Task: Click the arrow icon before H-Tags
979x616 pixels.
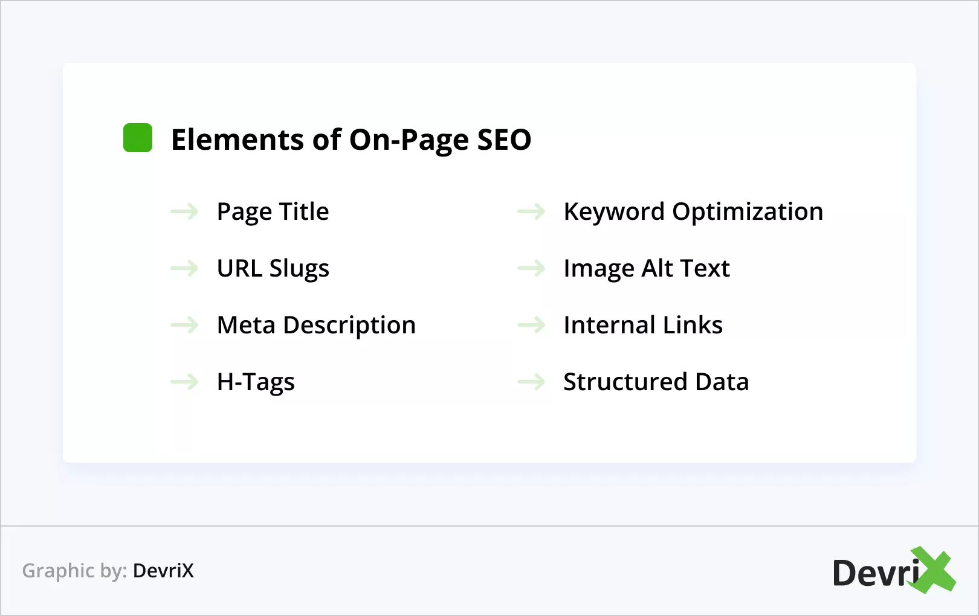Action: [x=184, y=382]
